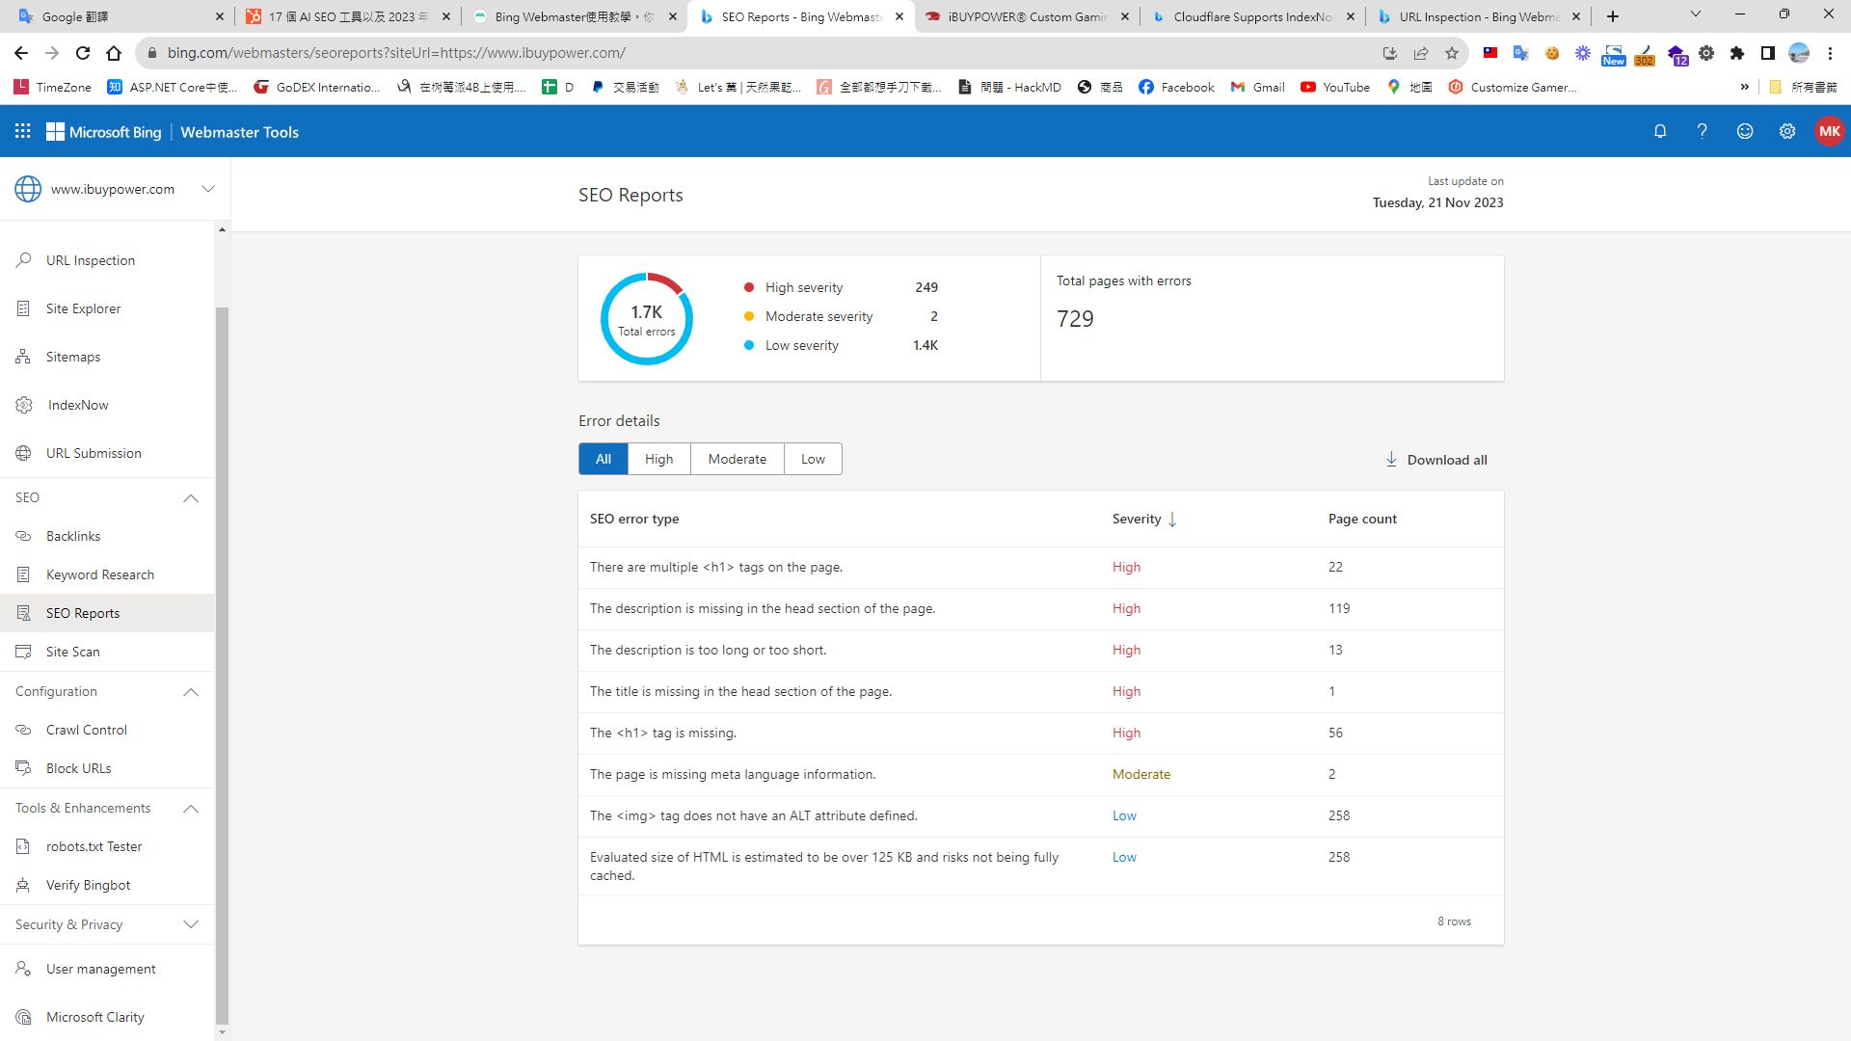
Task: Expand the Security & Privacy section
Action: click(191, 924)
